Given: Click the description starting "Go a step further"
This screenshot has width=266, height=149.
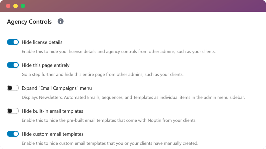Looking at the screenshot, I should (103, 74).
